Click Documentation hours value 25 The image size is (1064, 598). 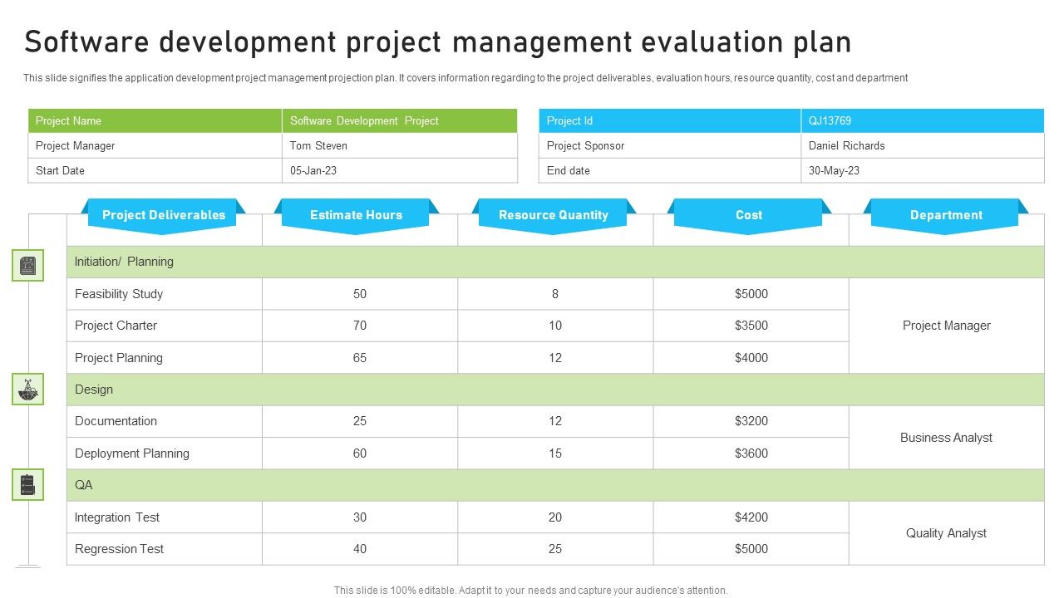[x=360, y=421]
